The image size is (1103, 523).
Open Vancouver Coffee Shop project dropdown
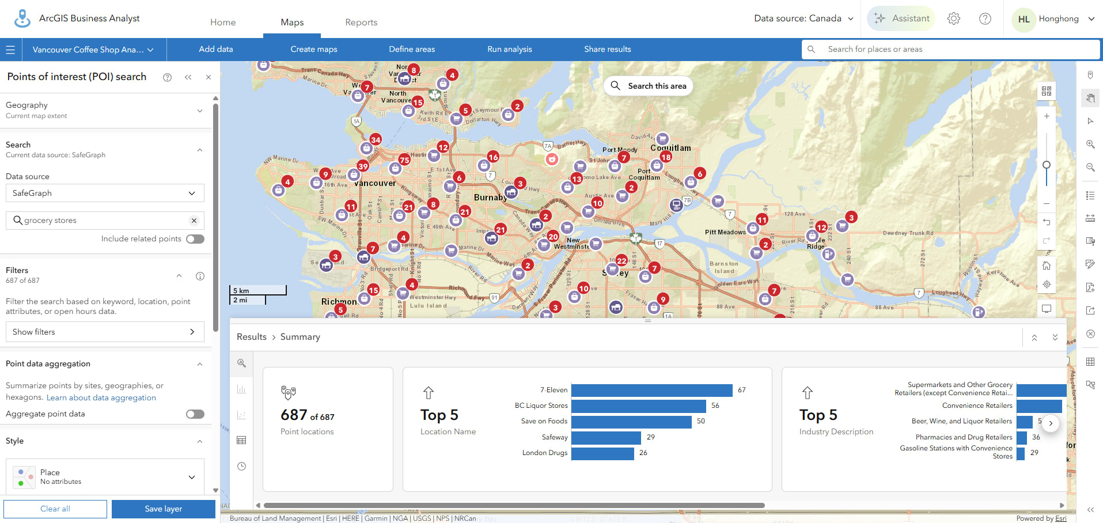pyautogui.click(x=93, y=50)
